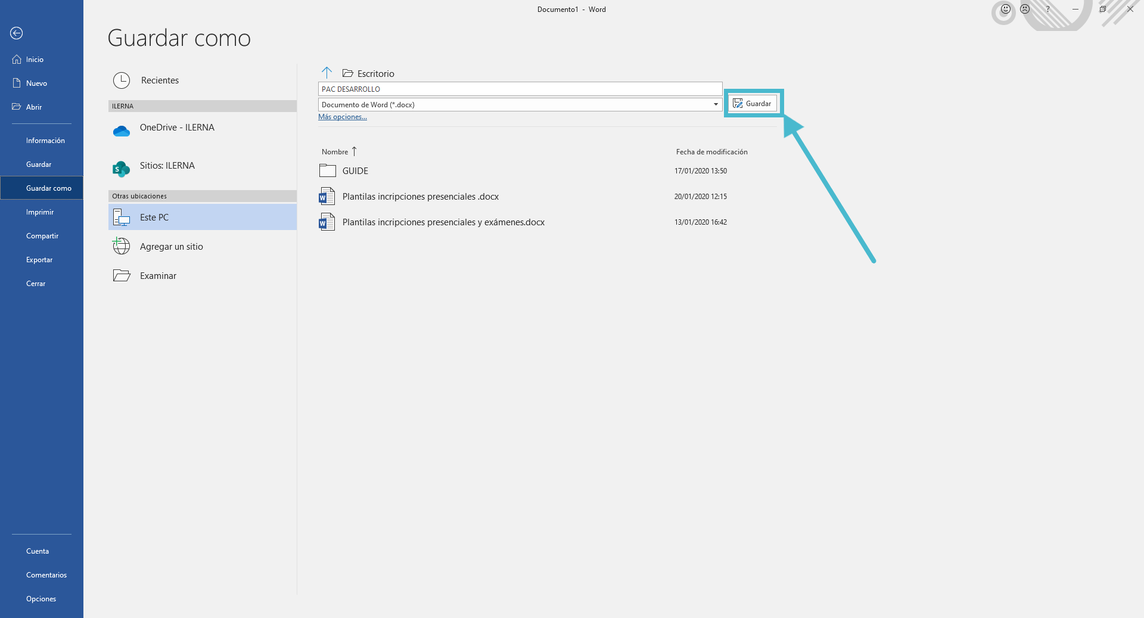This screenshot has width=1144, height=618.
Task: Open the file type dropdown arrow
Action: point(716,105)
